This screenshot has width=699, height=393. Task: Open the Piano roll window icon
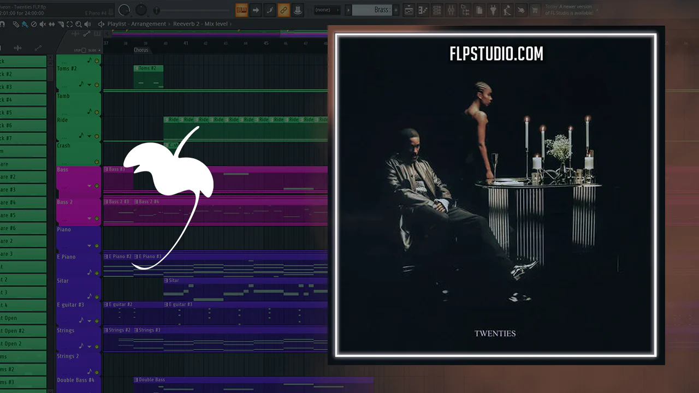coord(423,10)
